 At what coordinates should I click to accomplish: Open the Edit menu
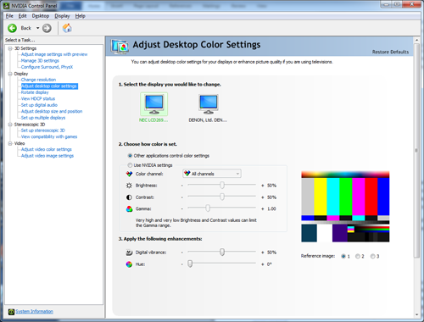point(22,16)
